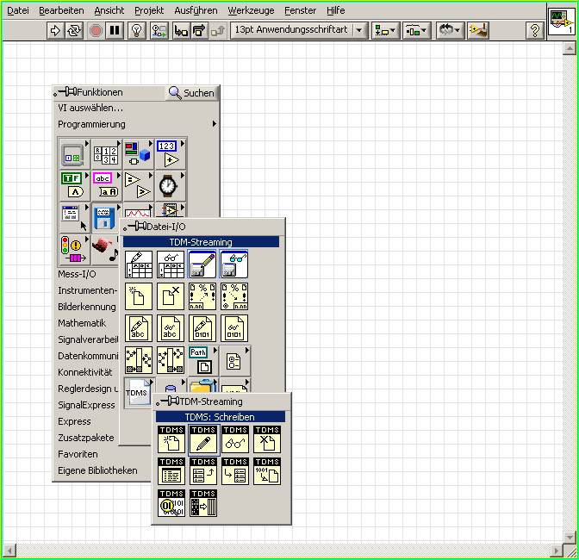This screenshot has width=579, height=560.
Task: Open the TDMS subpalette in Datei-I/O
Action: (139, 393)
